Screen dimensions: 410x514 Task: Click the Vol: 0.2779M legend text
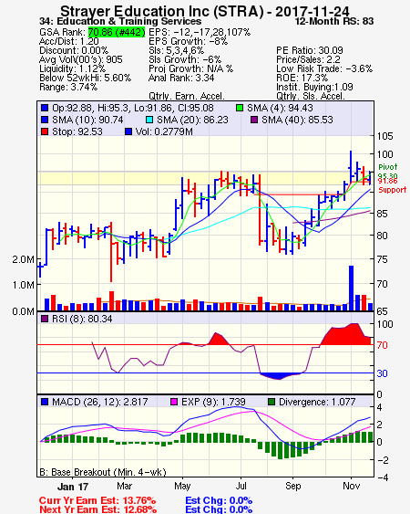164,131
